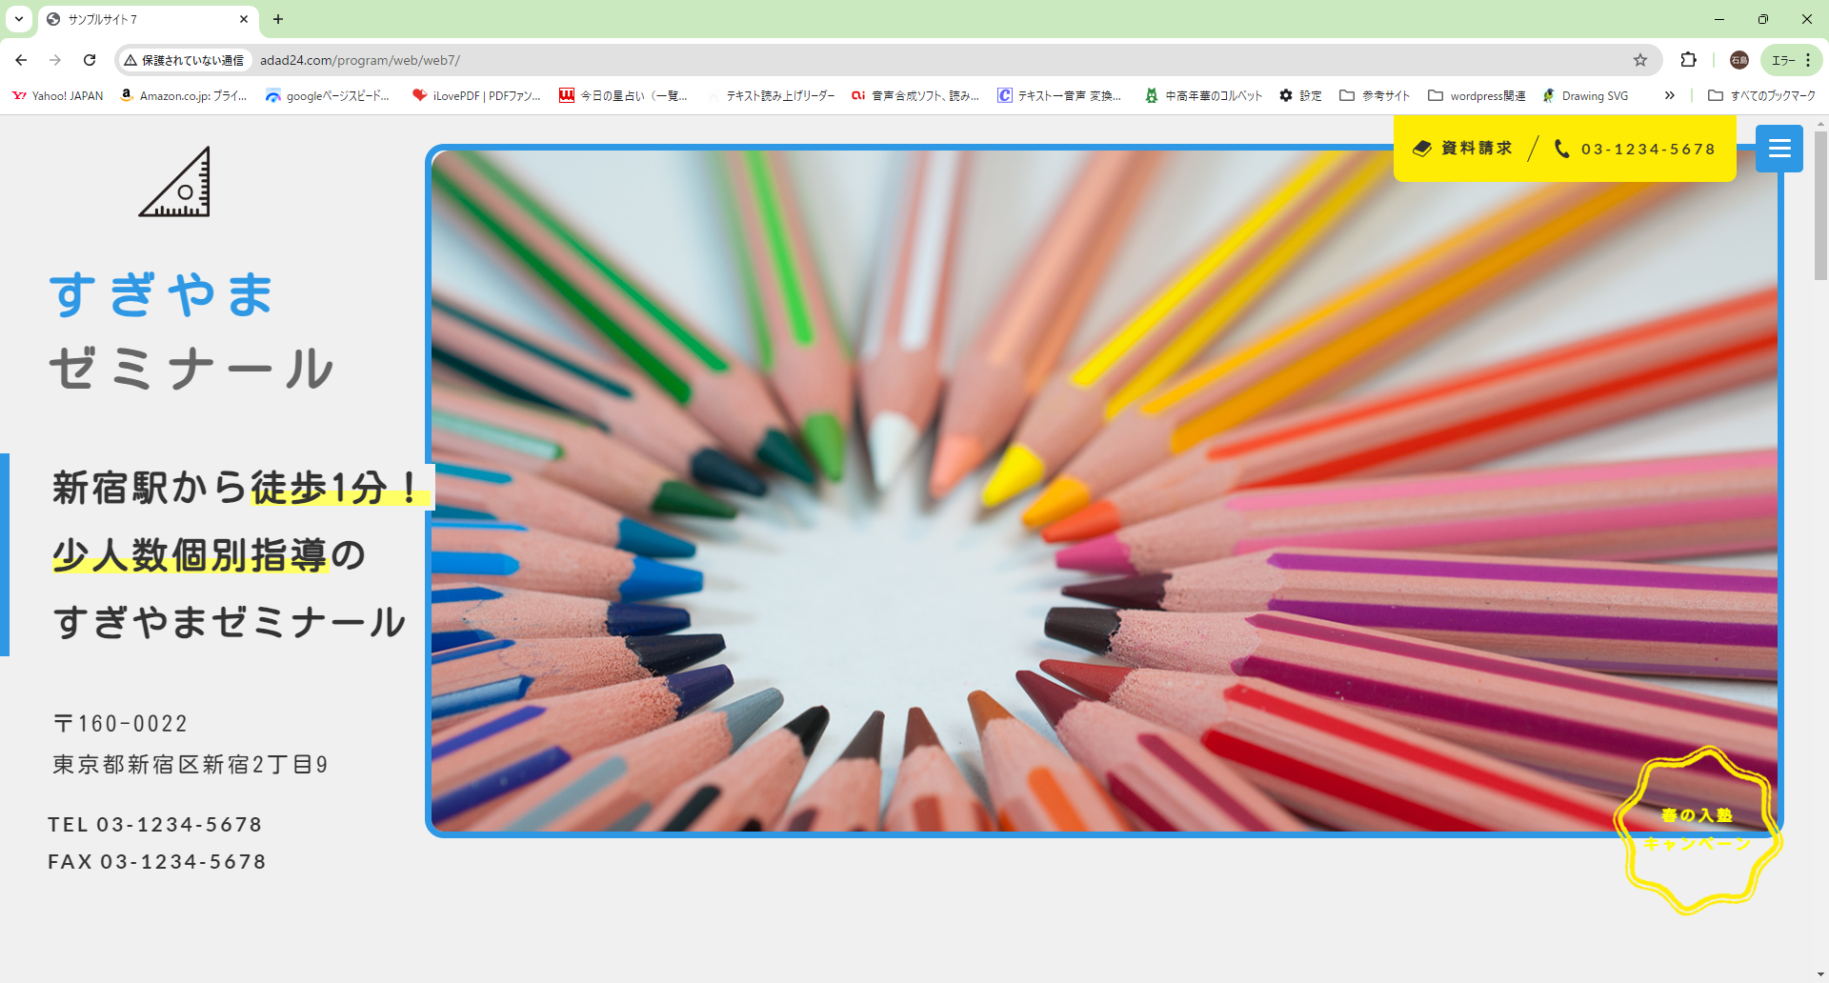Open the extensions puzzle icon
Viewport: 1829px width, 983px height.
[x=1688, y=60]
